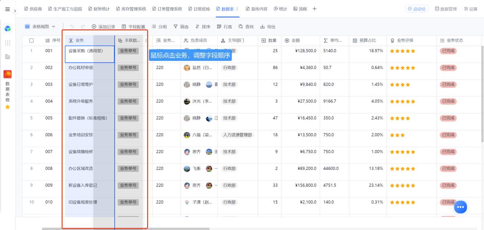The height and width of the screenshot is (230, 484).
Task: Open 数据管理
Action: click(x=446, y=9)
